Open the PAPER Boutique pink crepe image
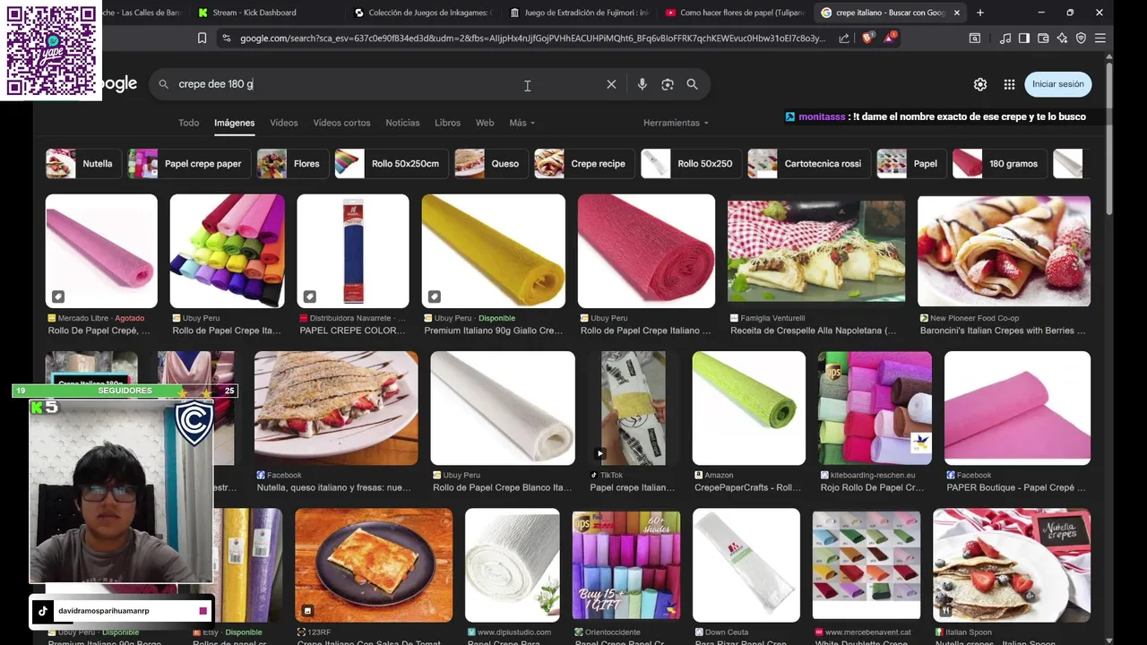This screenshot has height=645, width=1147. pos(1017,408)
